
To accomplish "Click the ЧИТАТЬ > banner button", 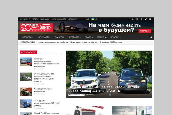I will tap(145, 31).
